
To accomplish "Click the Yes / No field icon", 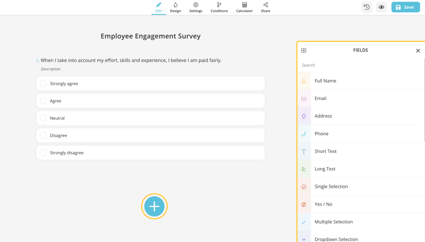I will pyautogui.click(x=304, y=205).
